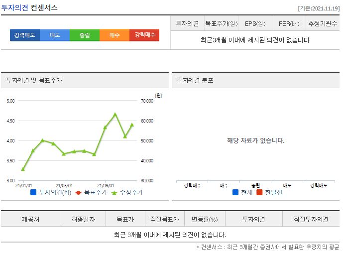Image resolution: width=344 pixels, height=258 pixels.
Task: Click the 투자의견 및 목표주가 panel title
Action: pyautogui.click(x=34, y=80)
